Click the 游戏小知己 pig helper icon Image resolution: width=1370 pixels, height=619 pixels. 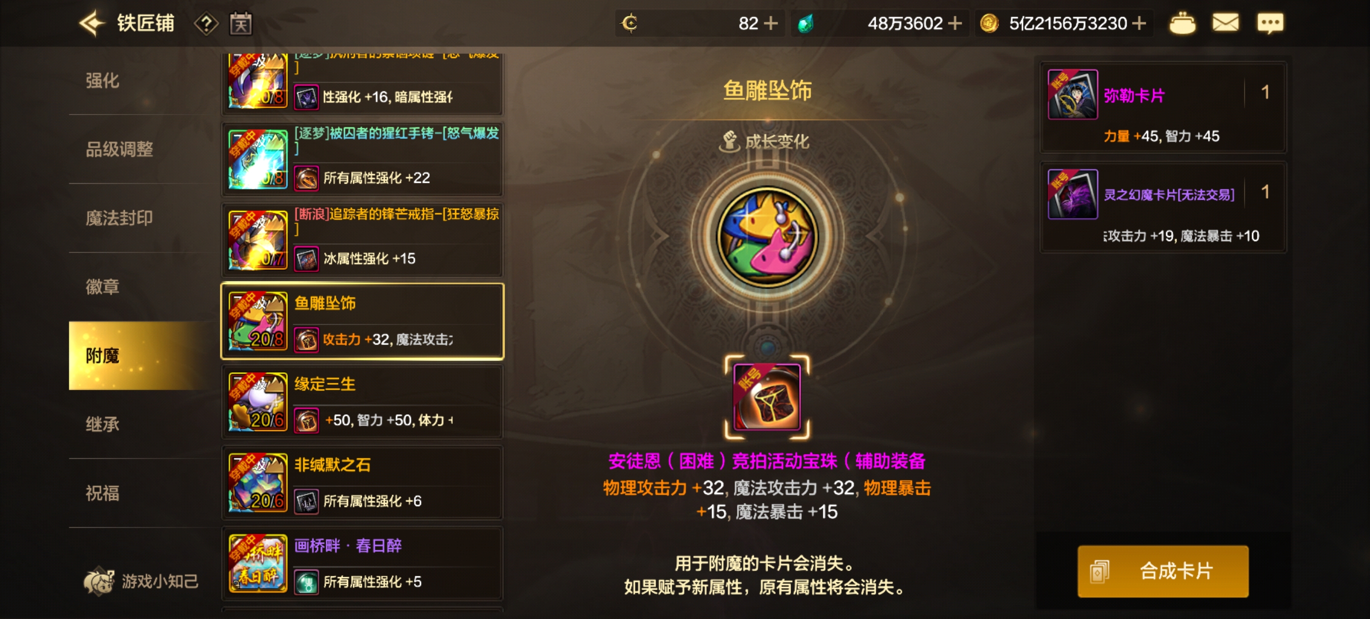pos(99,581)
